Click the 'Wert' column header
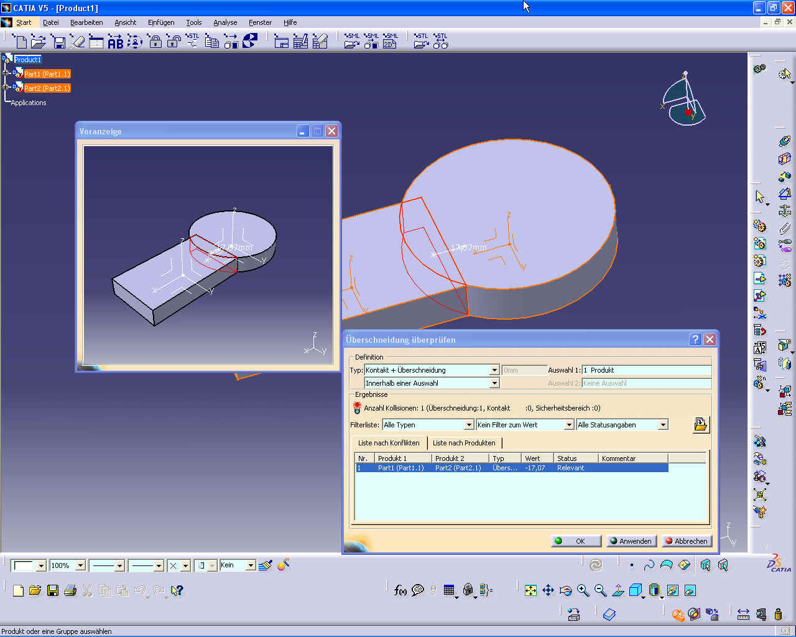This screenshot has width=796, height=637. (537, 458)
